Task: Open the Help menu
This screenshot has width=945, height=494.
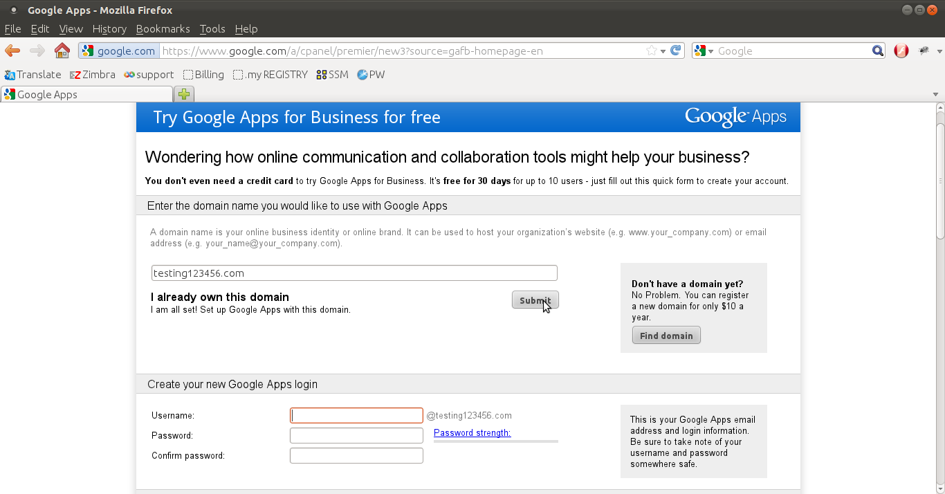Action: click(x=246, y=29)
